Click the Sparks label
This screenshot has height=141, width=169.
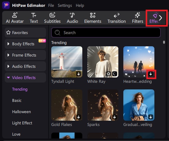tap(93, 124)
